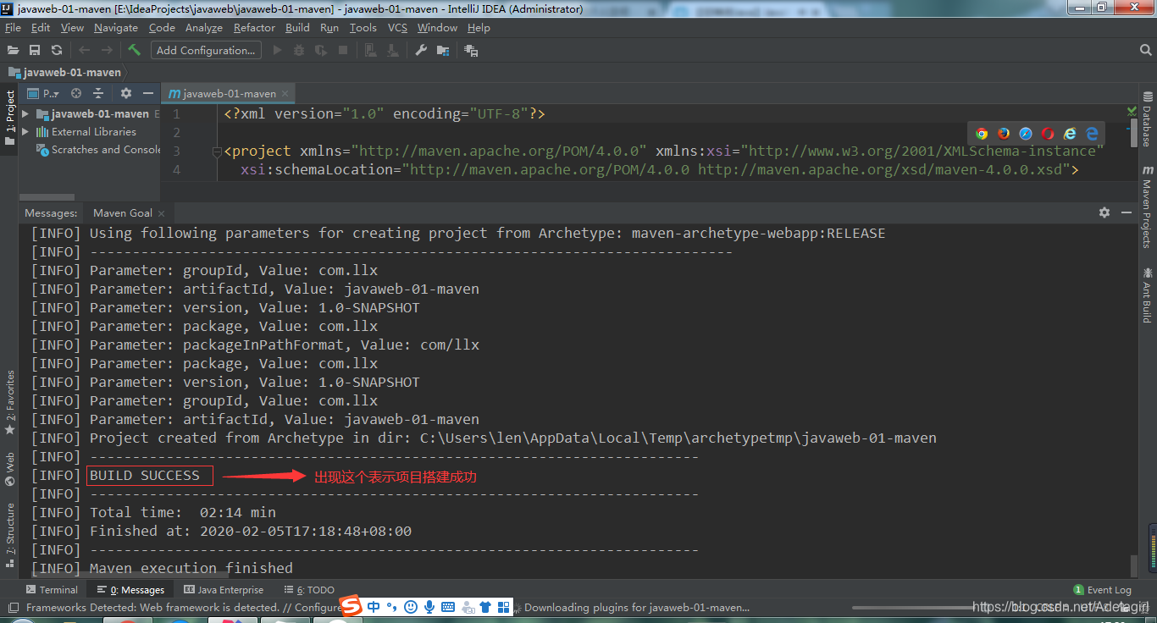Viewport: 1157px width, 623px height.
Task: Click the Debug bug icon
Action: [x=298, y=50]
